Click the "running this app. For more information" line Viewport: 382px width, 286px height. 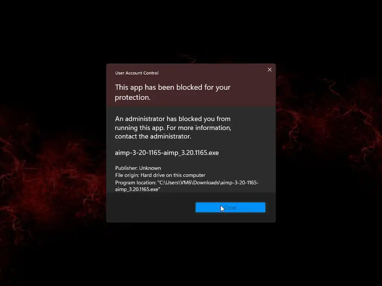coord(173,128)
